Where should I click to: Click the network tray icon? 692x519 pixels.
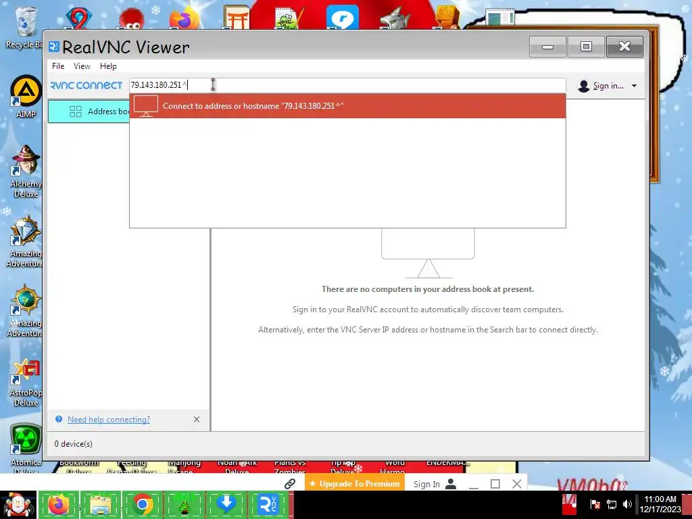point(612,504)
